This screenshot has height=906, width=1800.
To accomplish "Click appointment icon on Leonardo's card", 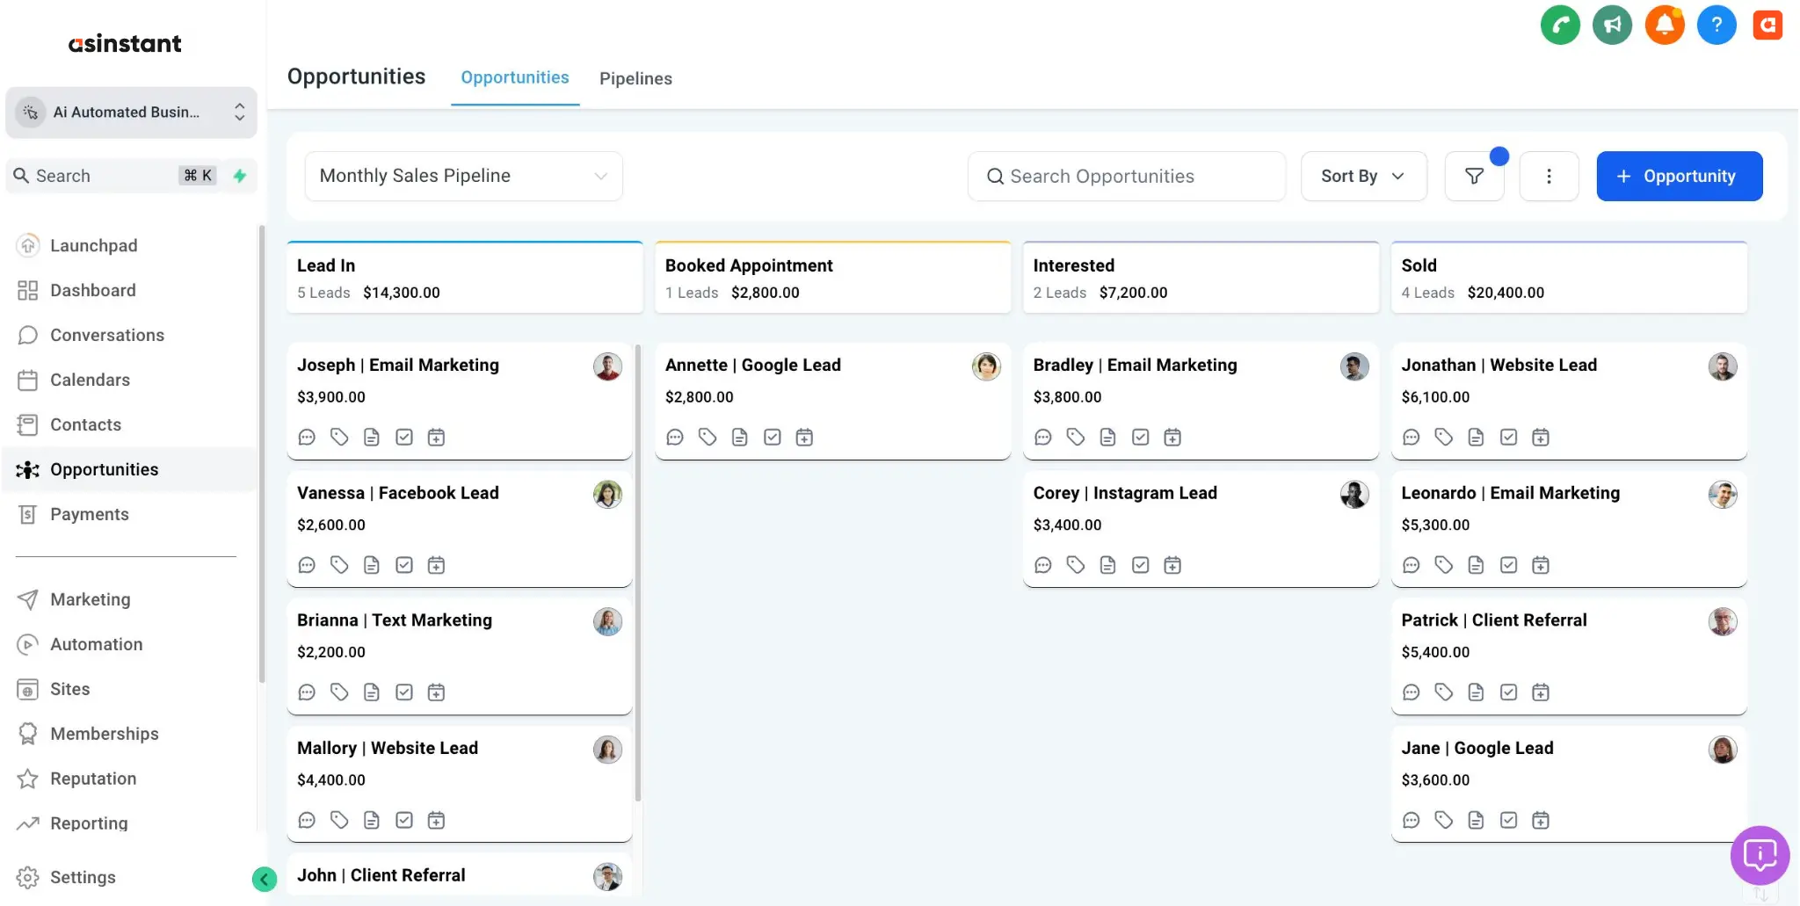I will tap(1541, 565).
